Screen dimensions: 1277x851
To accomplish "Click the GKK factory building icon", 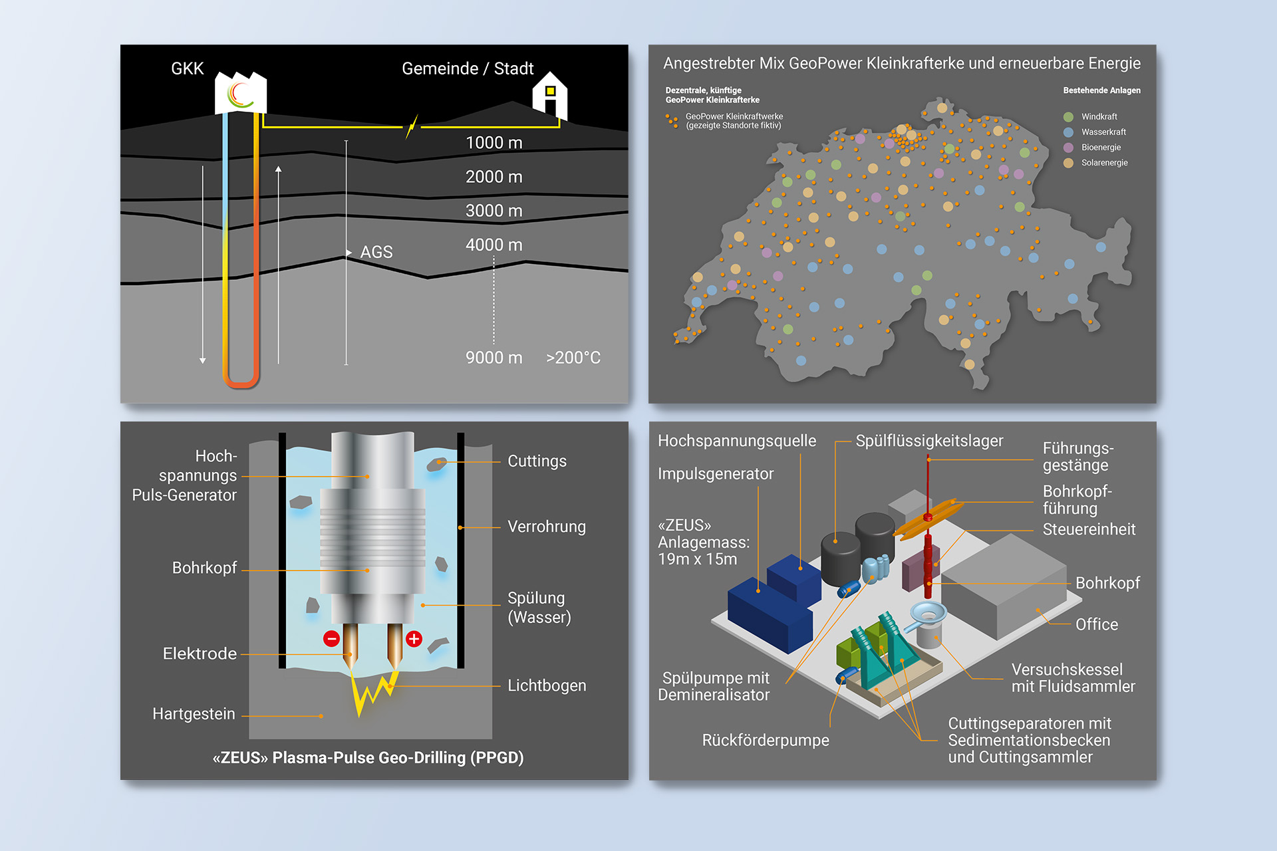I will click(x=241, y=94).
